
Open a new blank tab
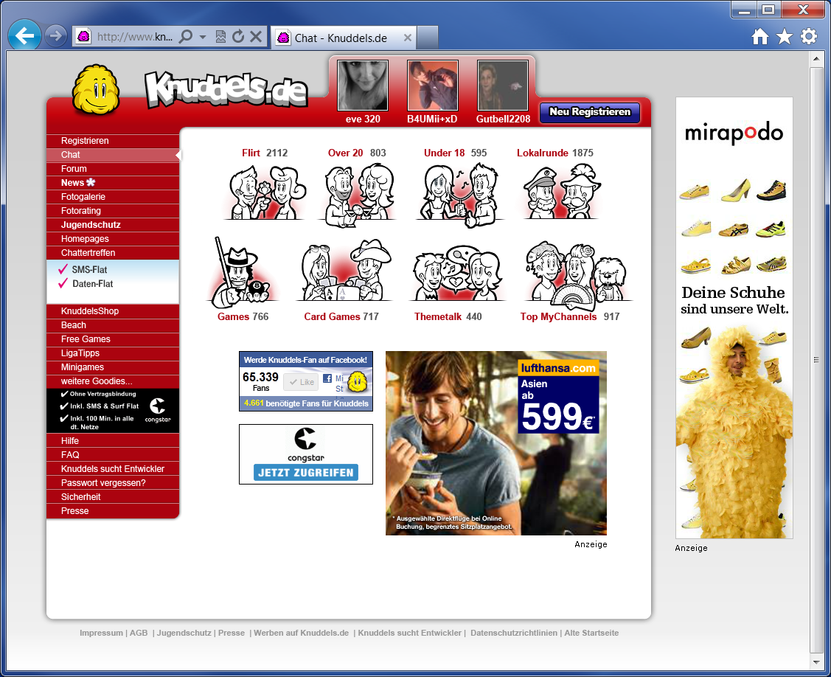click(427, 38)
